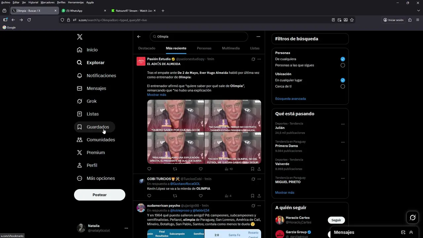Open Más opciones menu
Viewport: 423px width, 238px height.
tap(96, 178)
